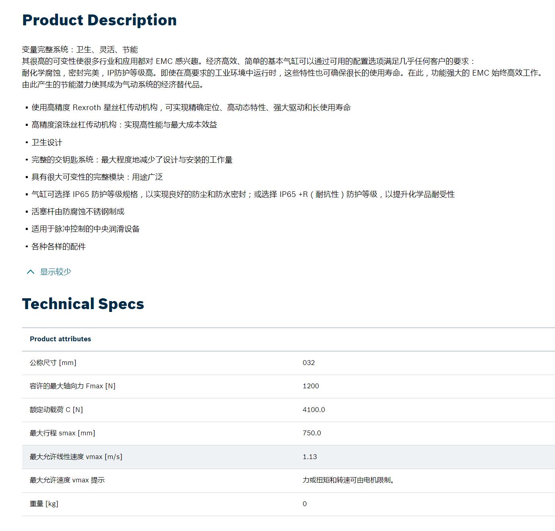Select the Technical Specs heading
Screen dimensions: 555x531
pyautogui.click(x=83, y=304)
